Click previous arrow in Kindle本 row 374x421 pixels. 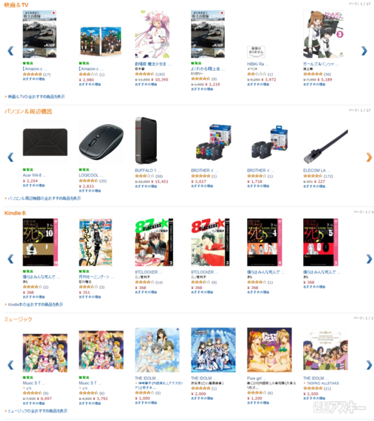(x=11, y=259)
